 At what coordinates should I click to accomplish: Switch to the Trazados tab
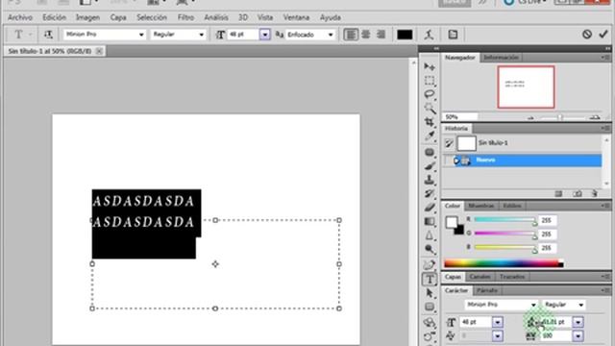point(512,277)
